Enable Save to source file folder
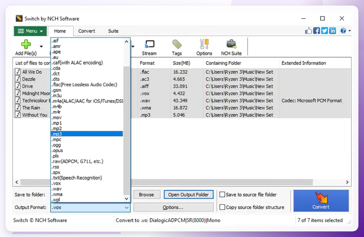This screenshot has height=237, width=364. [x=222, y=194]
